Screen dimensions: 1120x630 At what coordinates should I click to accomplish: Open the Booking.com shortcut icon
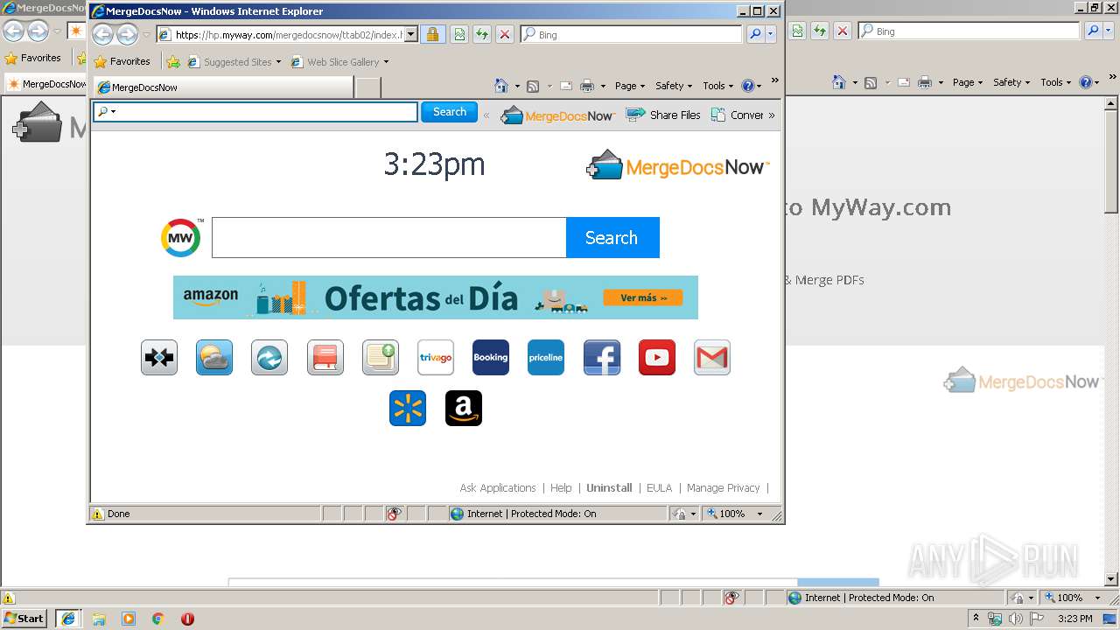(x=491, y=357)
